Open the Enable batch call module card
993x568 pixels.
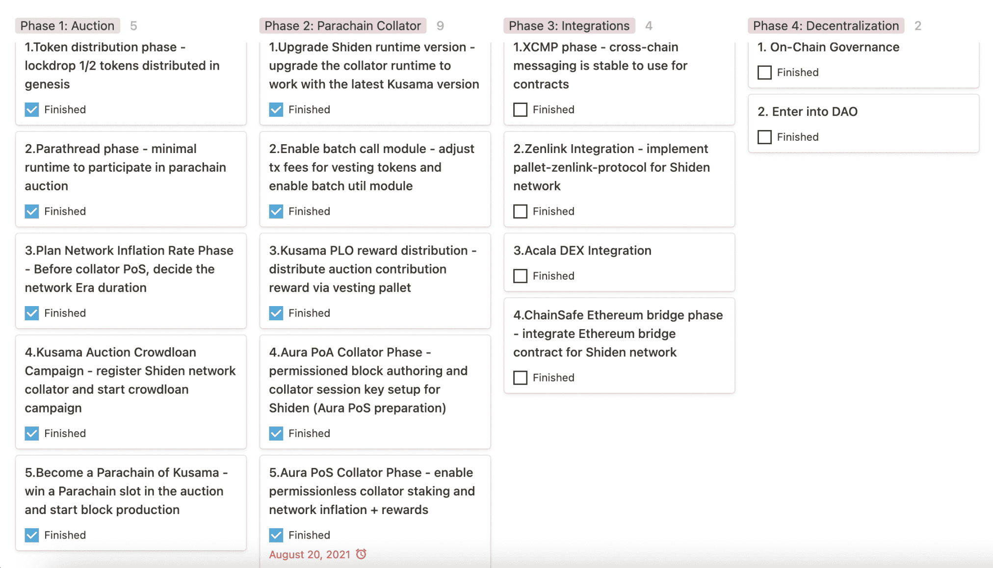[375, 179]
